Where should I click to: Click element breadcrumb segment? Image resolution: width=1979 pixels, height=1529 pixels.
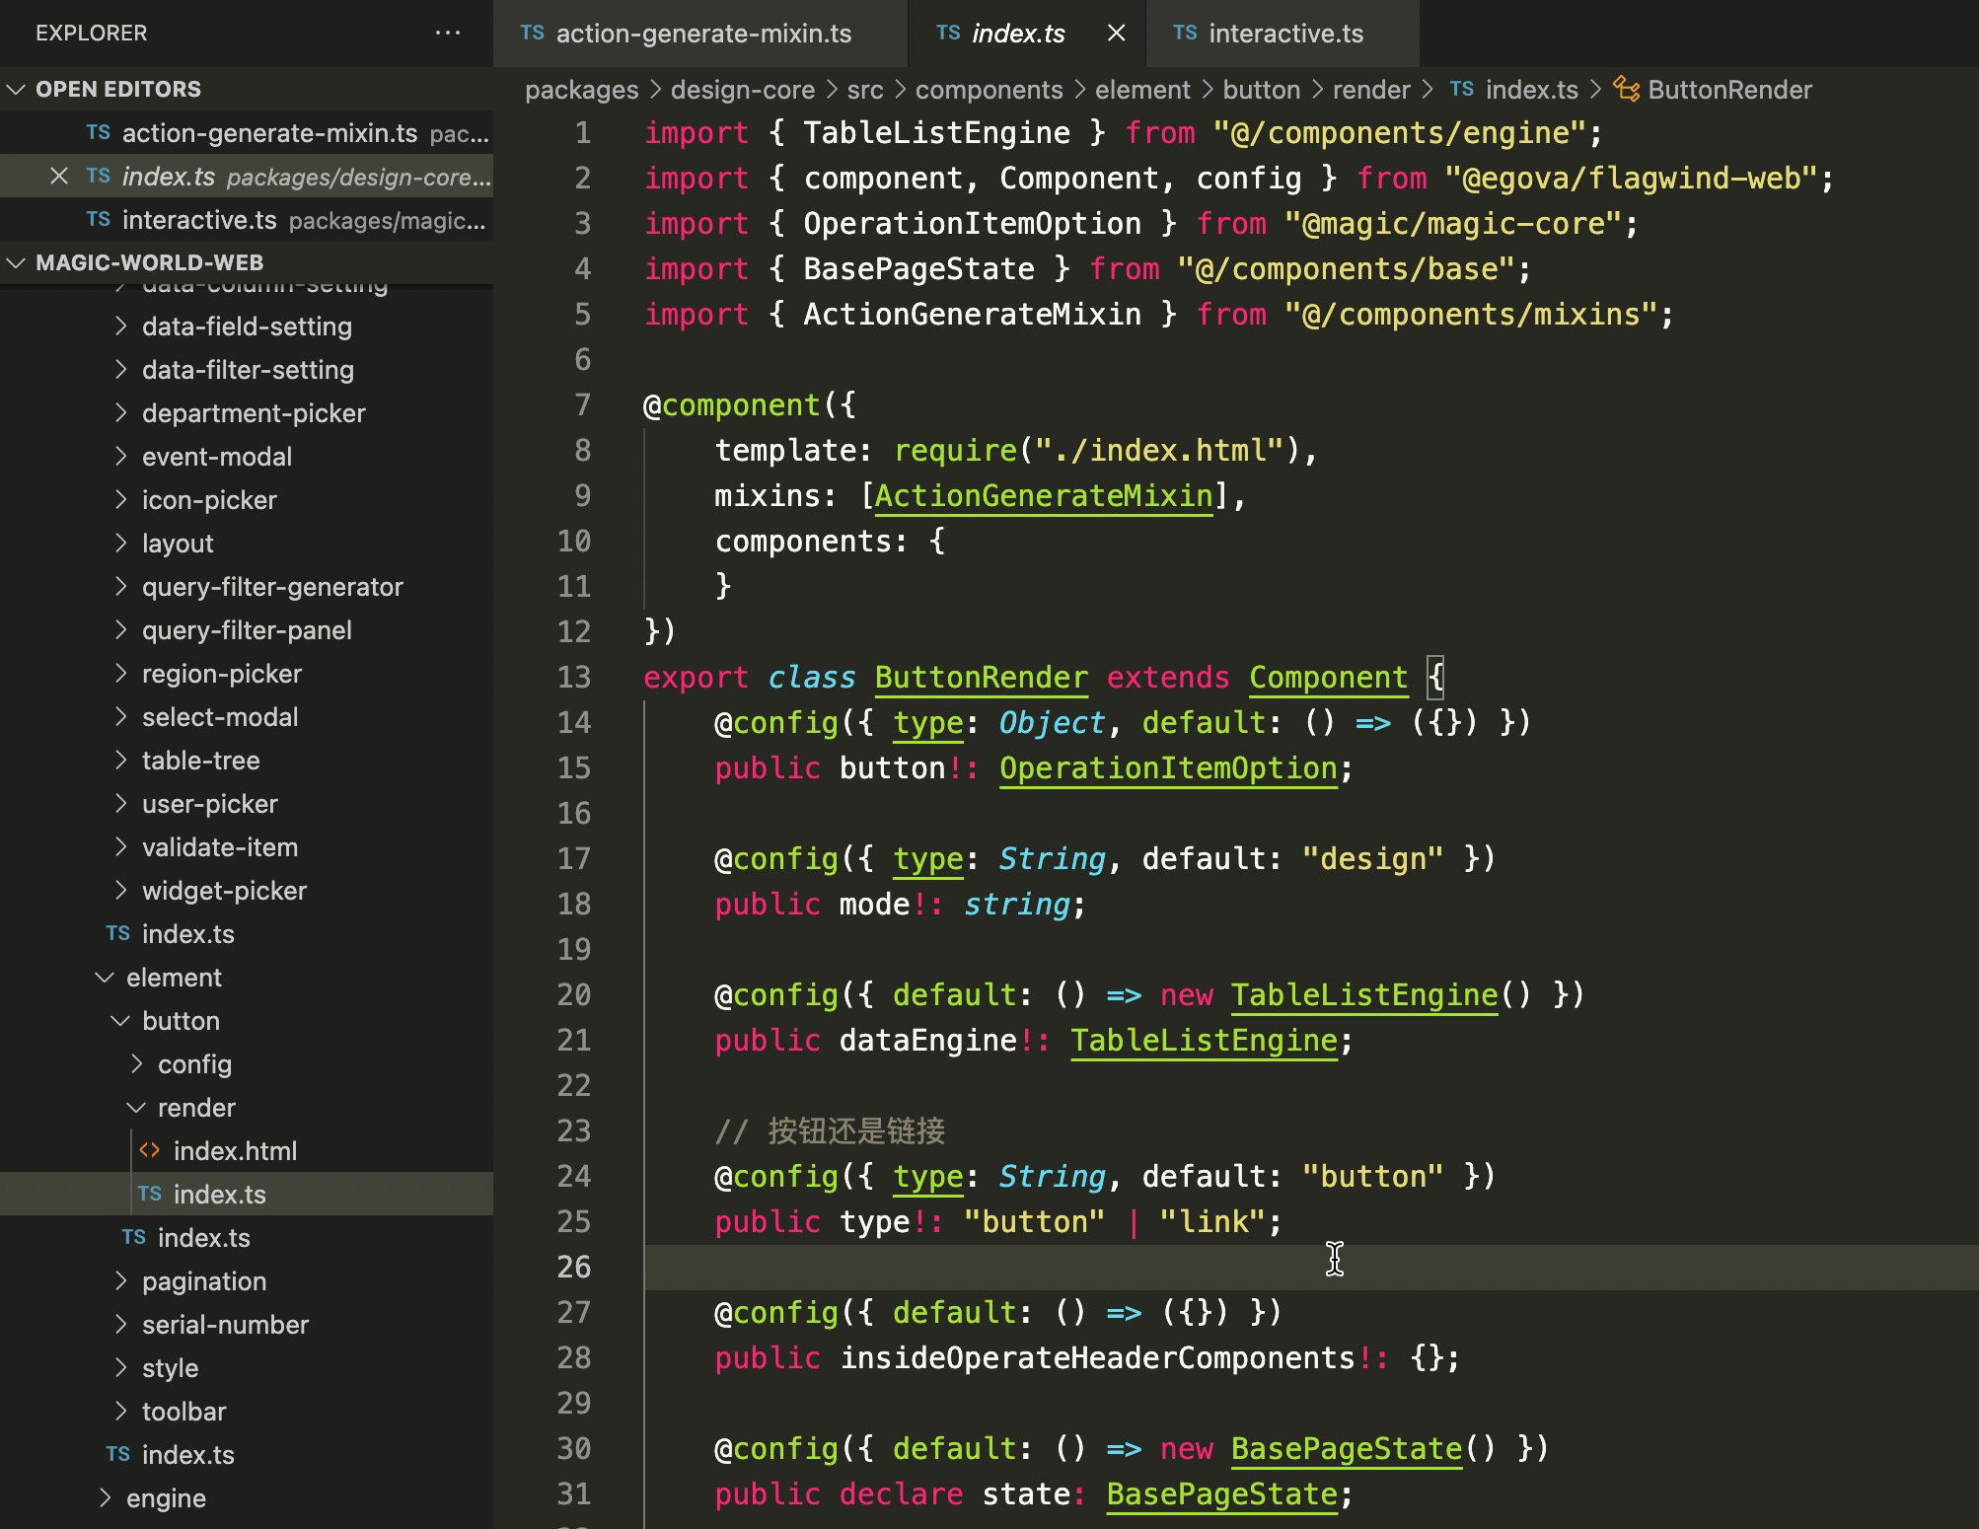(x=1142, y=90)
